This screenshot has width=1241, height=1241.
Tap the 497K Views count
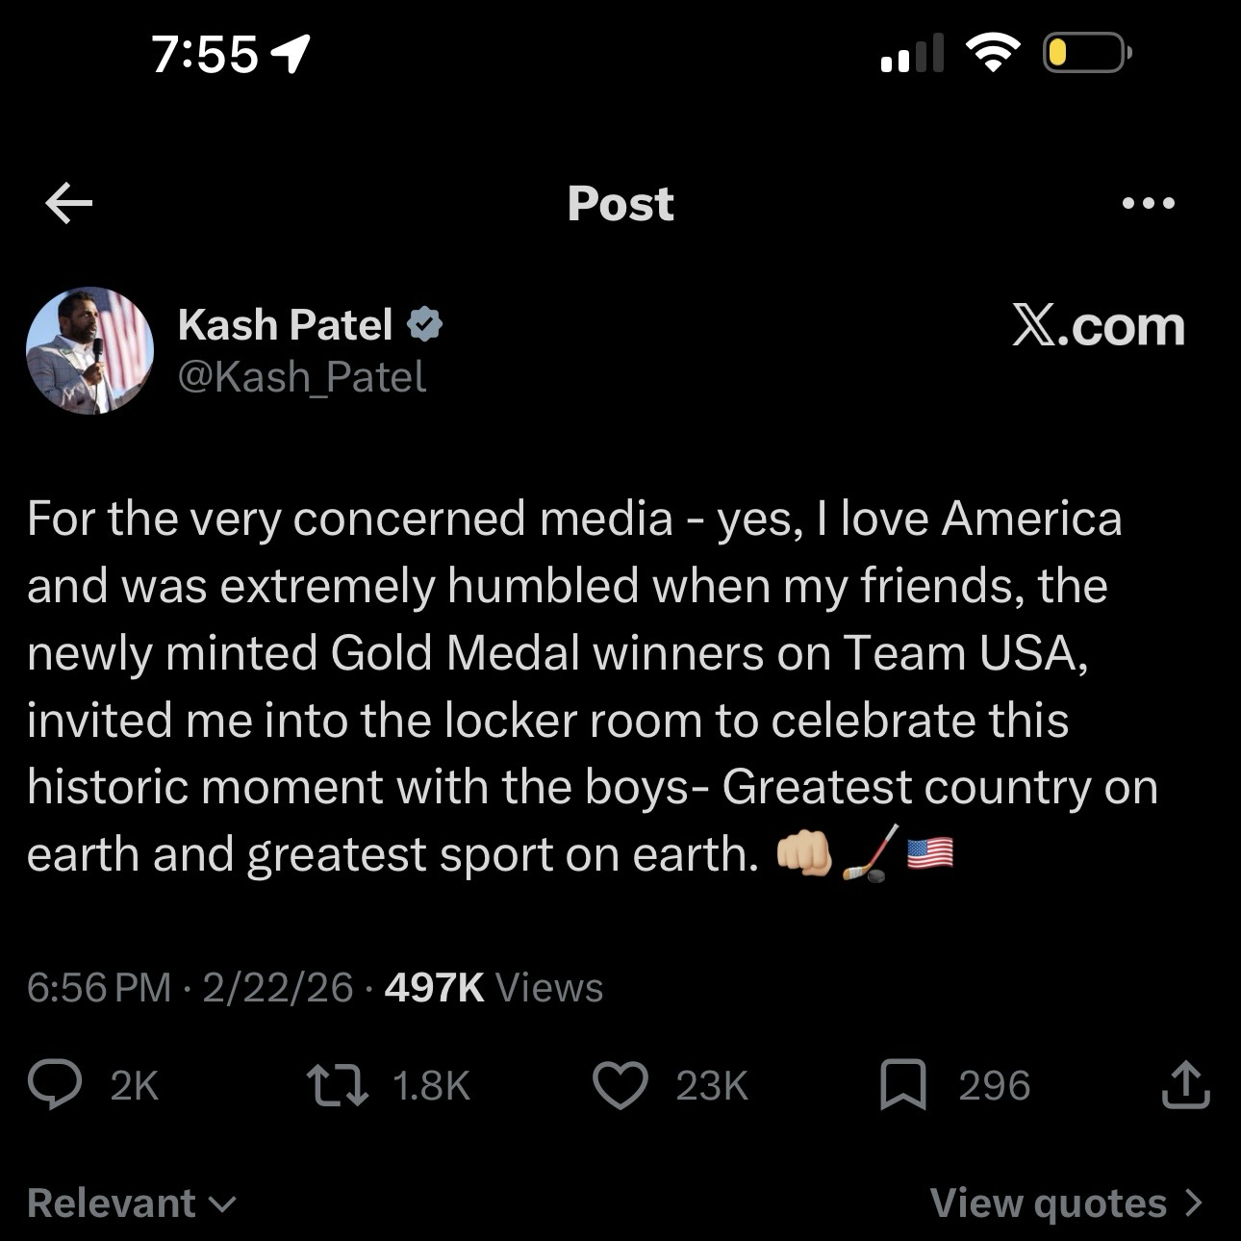click(x=494, y=988)
